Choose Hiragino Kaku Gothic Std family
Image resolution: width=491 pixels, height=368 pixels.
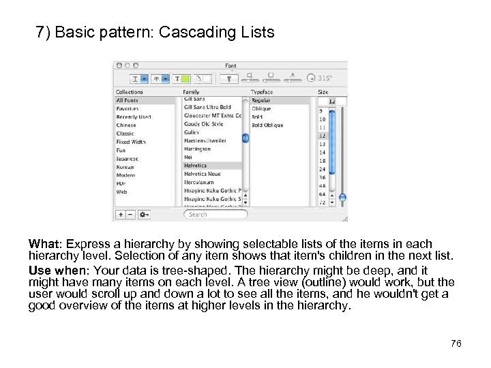click(212, 199)
